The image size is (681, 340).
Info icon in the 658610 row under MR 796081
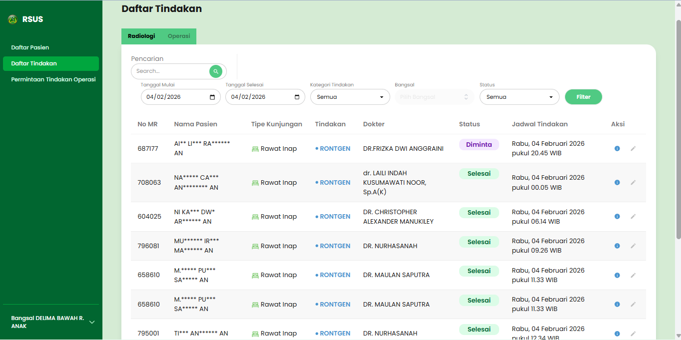617,275
